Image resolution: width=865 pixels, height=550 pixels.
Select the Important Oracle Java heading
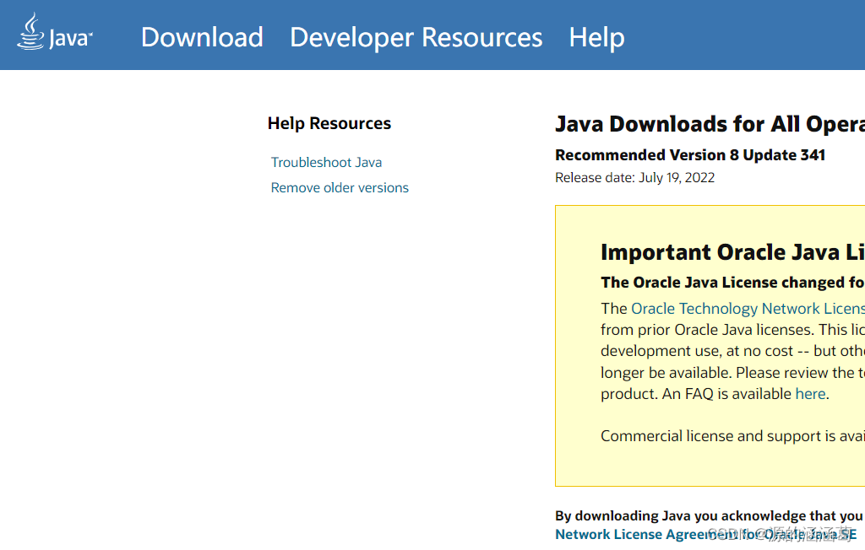point(732,252)
